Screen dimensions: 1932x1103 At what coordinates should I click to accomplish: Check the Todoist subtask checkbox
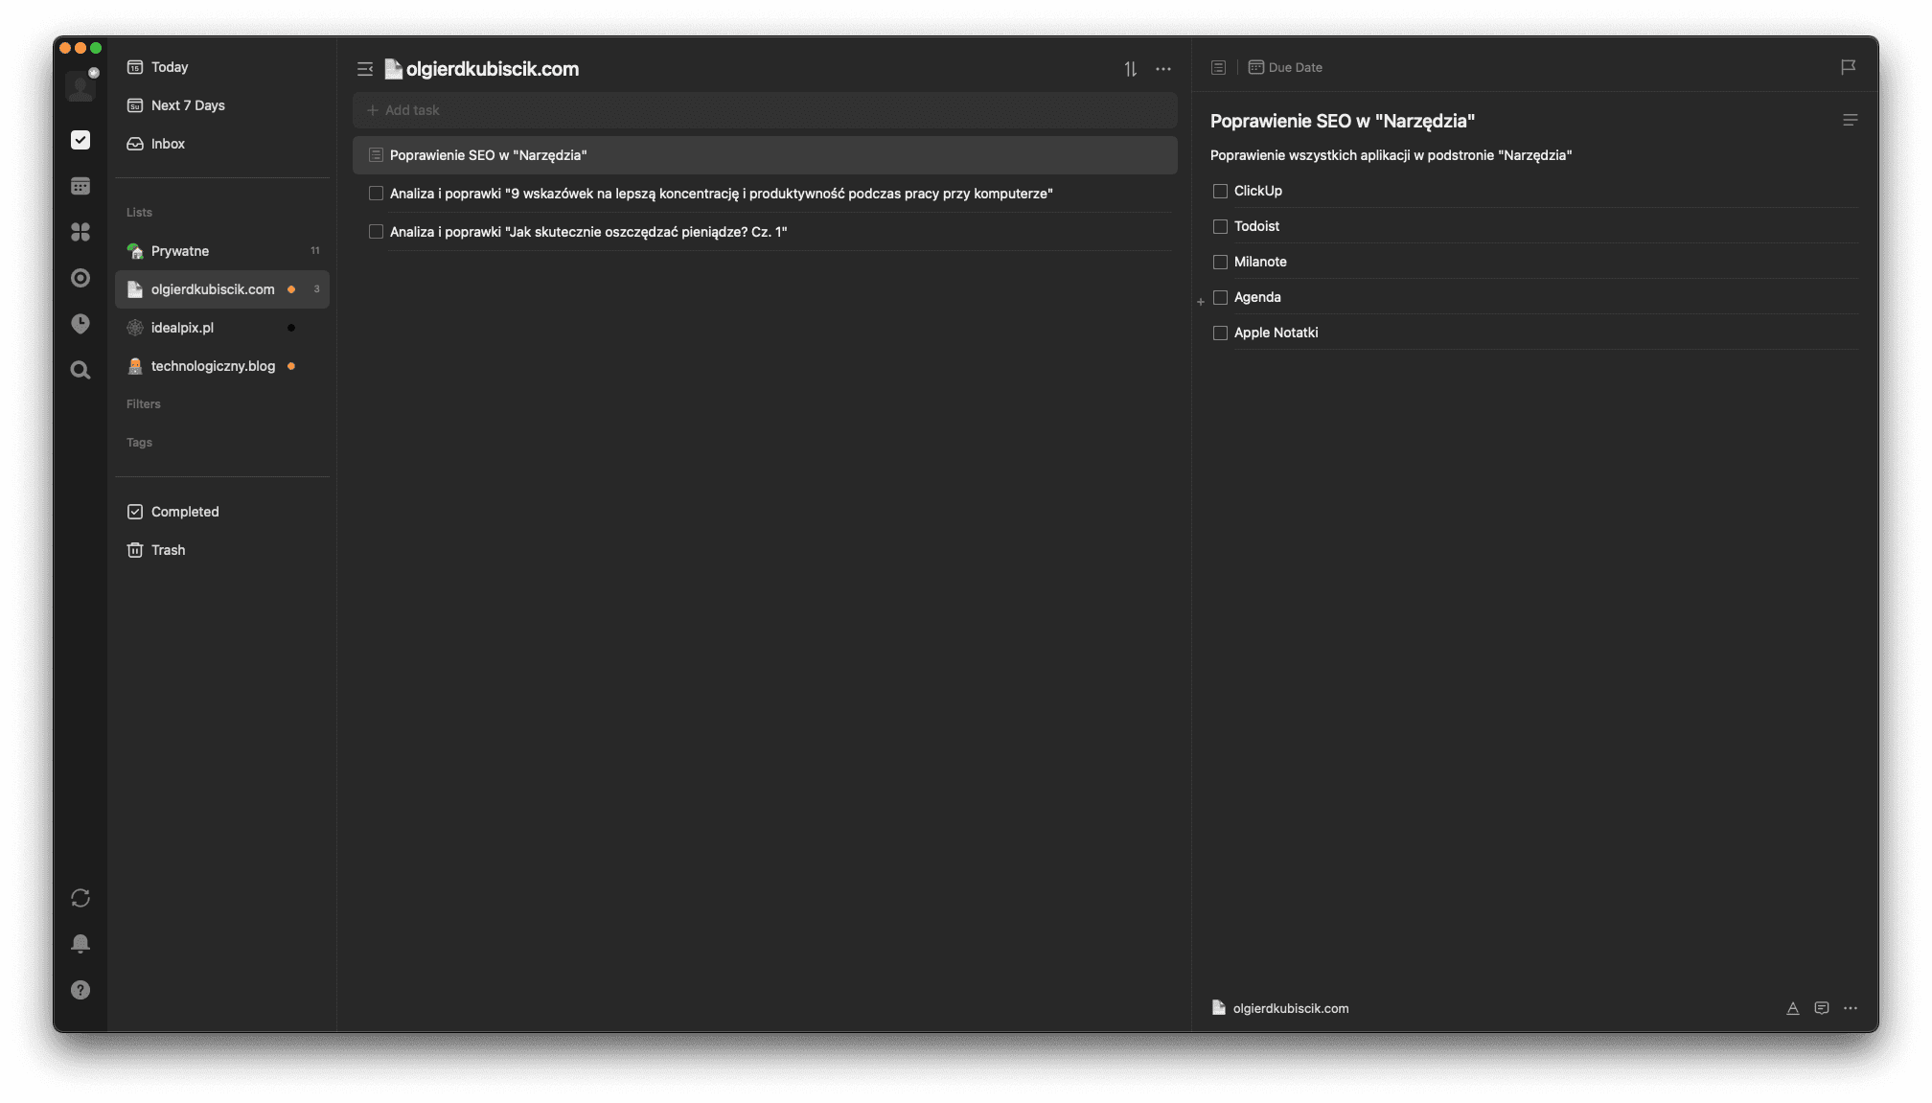point(1220,226)
